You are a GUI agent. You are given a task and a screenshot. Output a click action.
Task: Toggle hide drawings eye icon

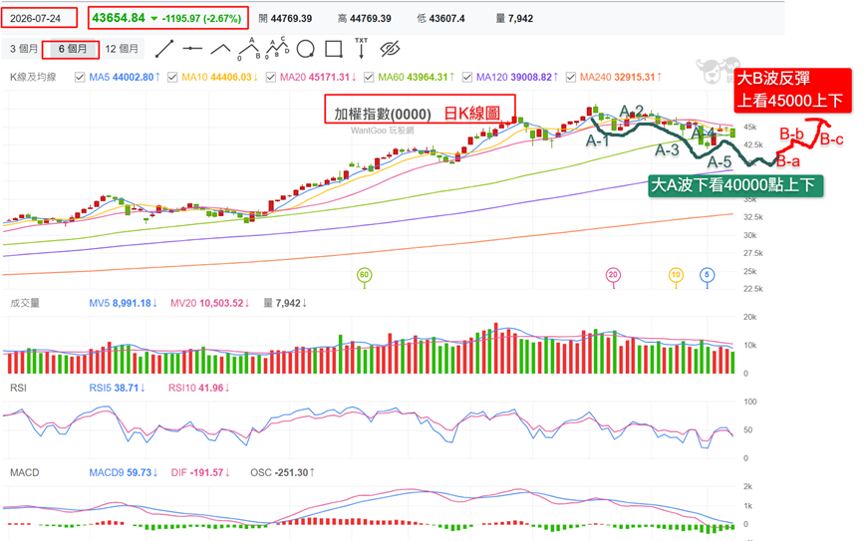[x=390, y=49]
